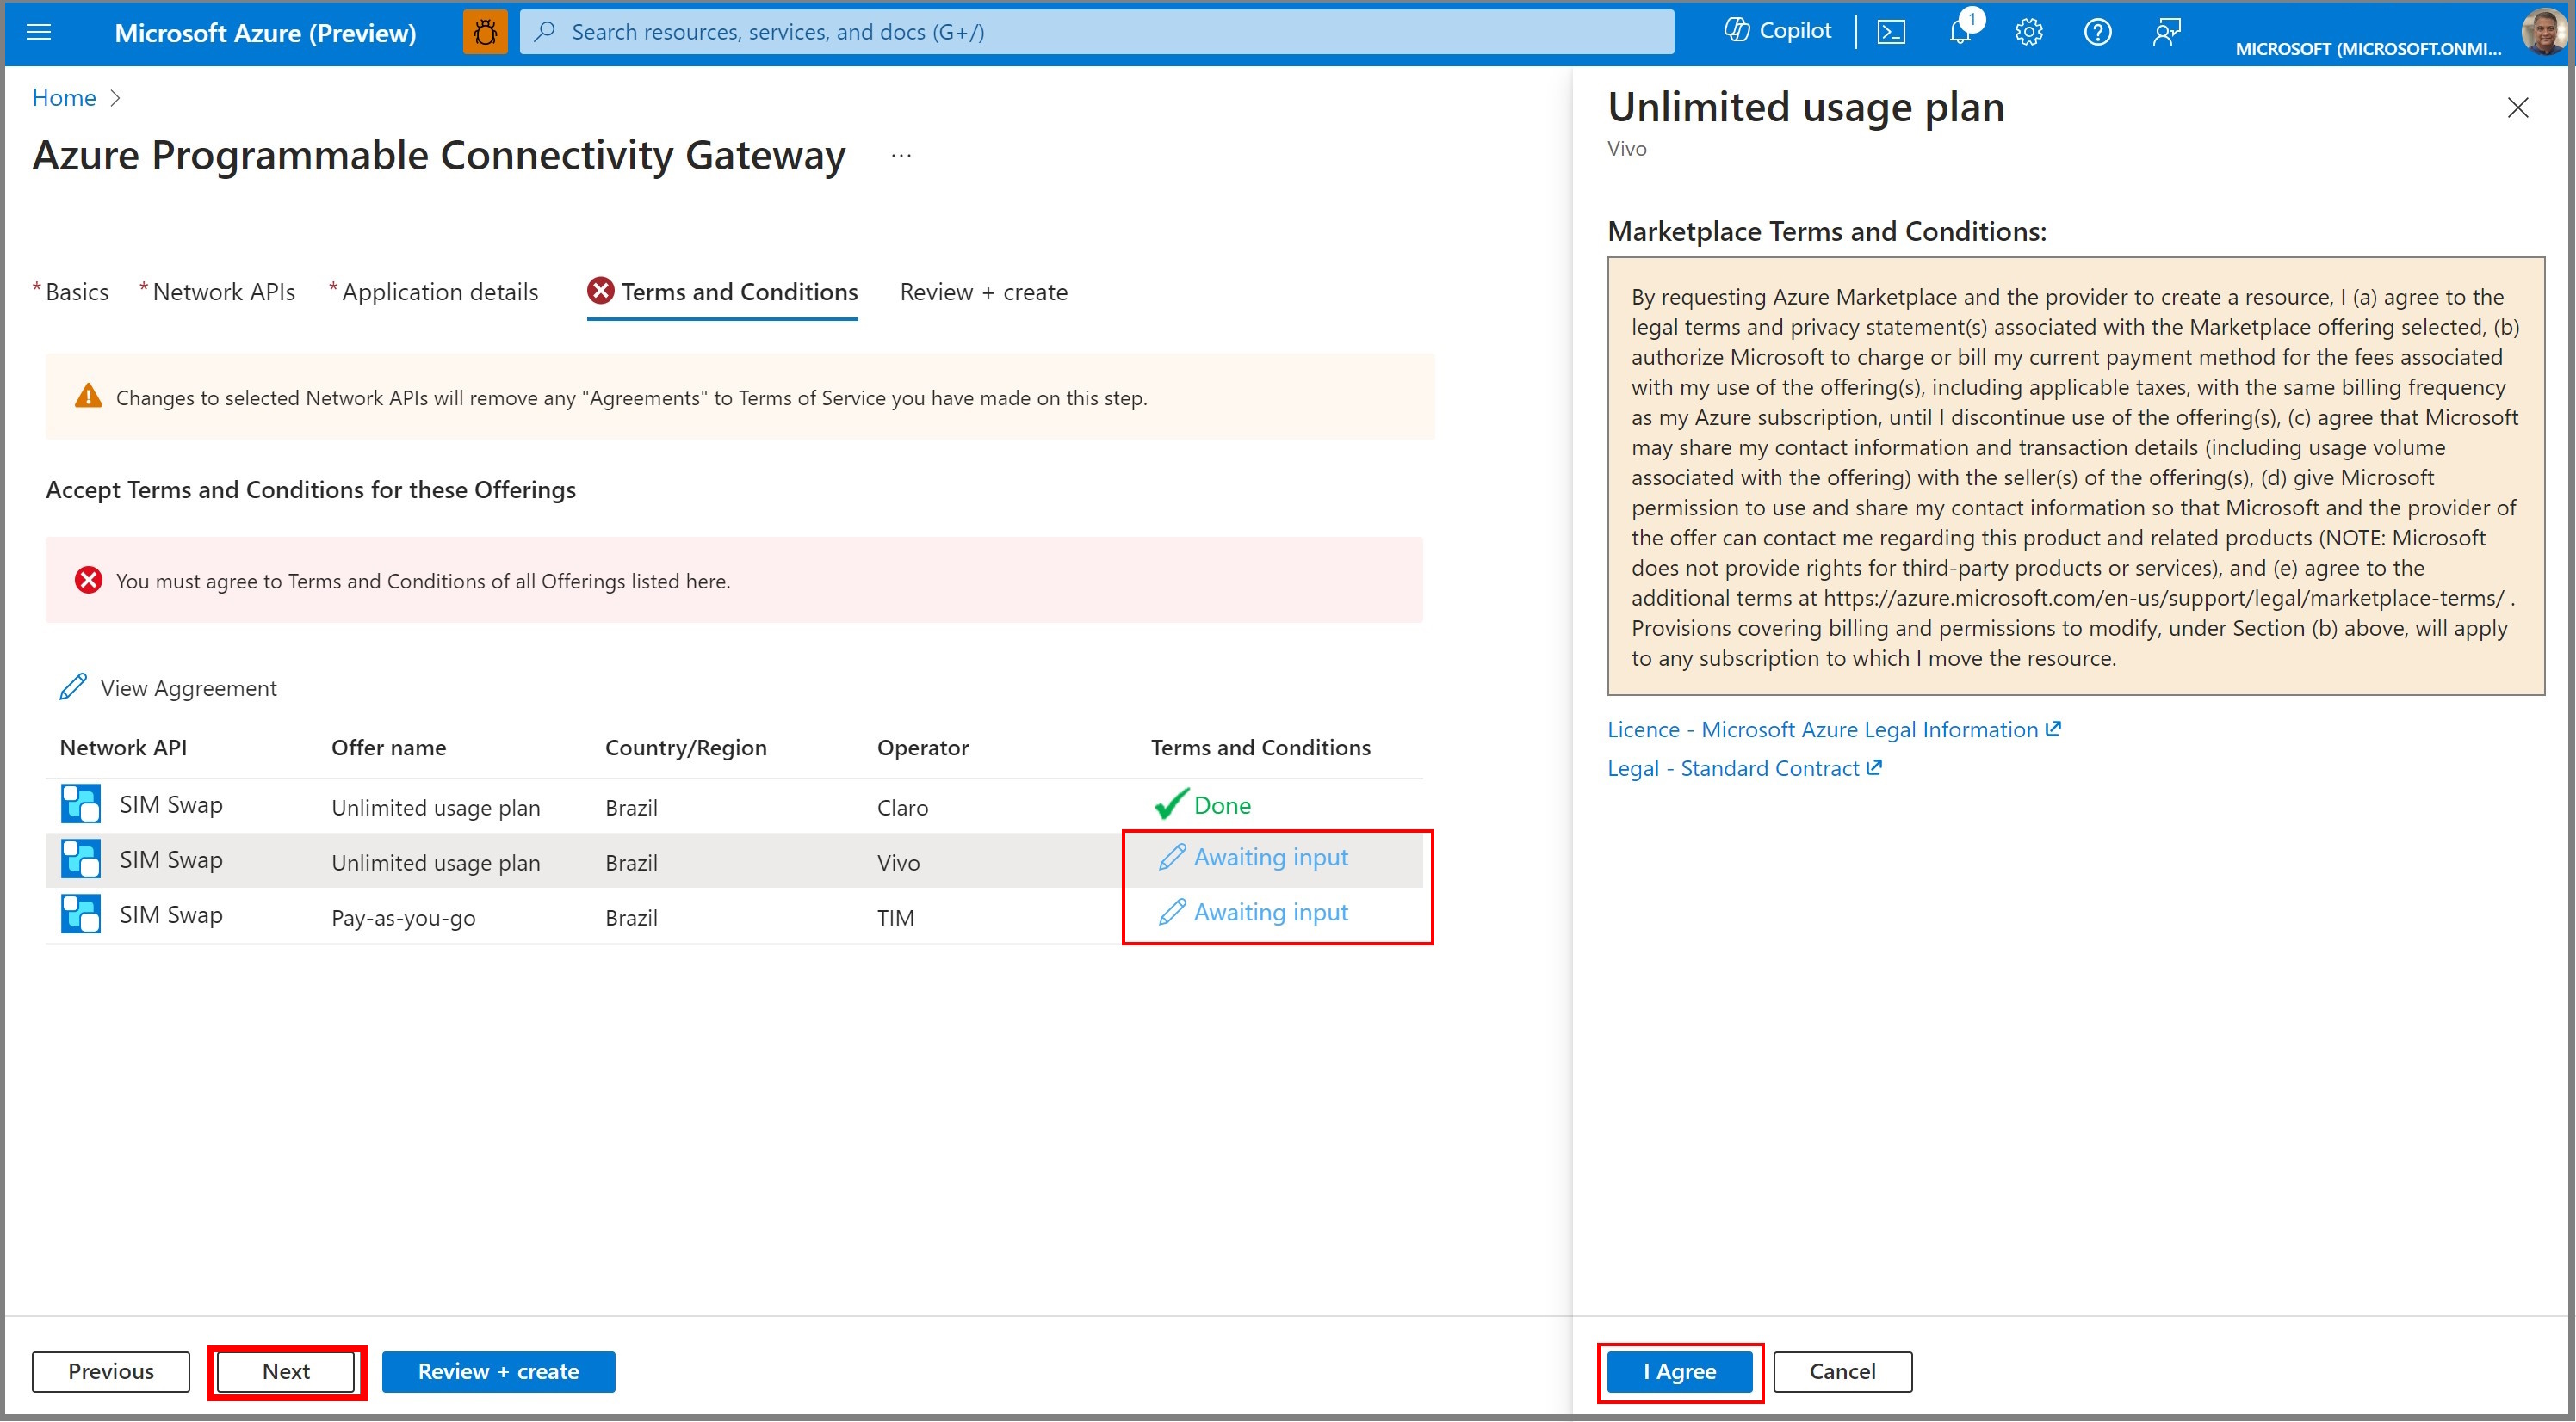Click the orange bug report icon
Image resolution: width=2576 pixels, height=1422 pixels.
[485, 32]
